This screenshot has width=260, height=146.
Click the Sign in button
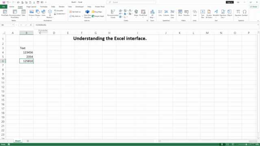(x=230, y=2)
